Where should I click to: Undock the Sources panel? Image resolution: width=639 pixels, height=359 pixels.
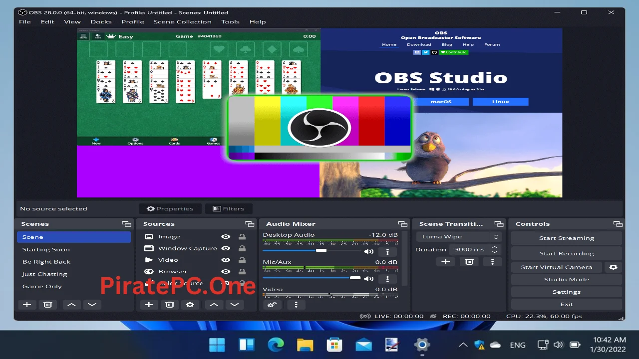coord(250,224)
